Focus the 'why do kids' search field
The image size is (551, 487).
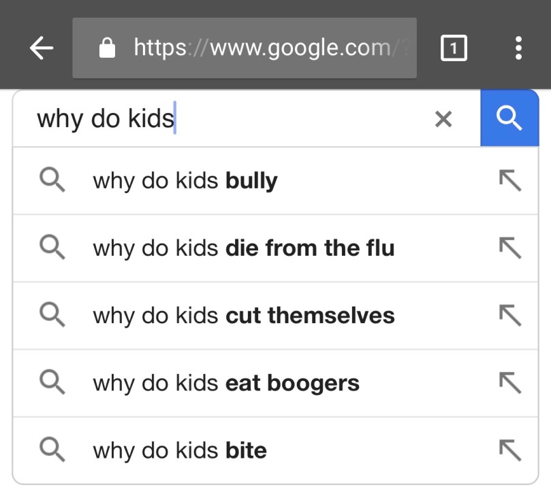[x=225, y=119]
